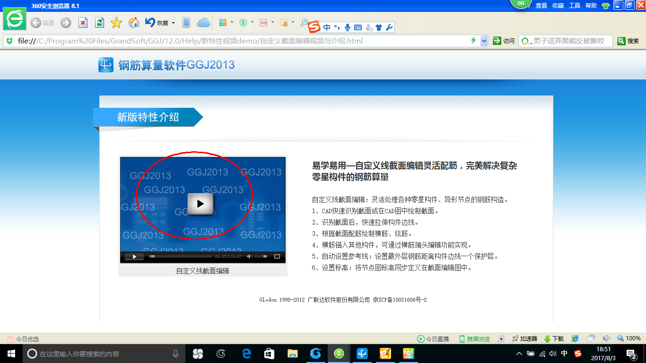The height and width of the screenshot is (363, 646).
Task: Stop page loading with red X icon
Action: [83, 23]
